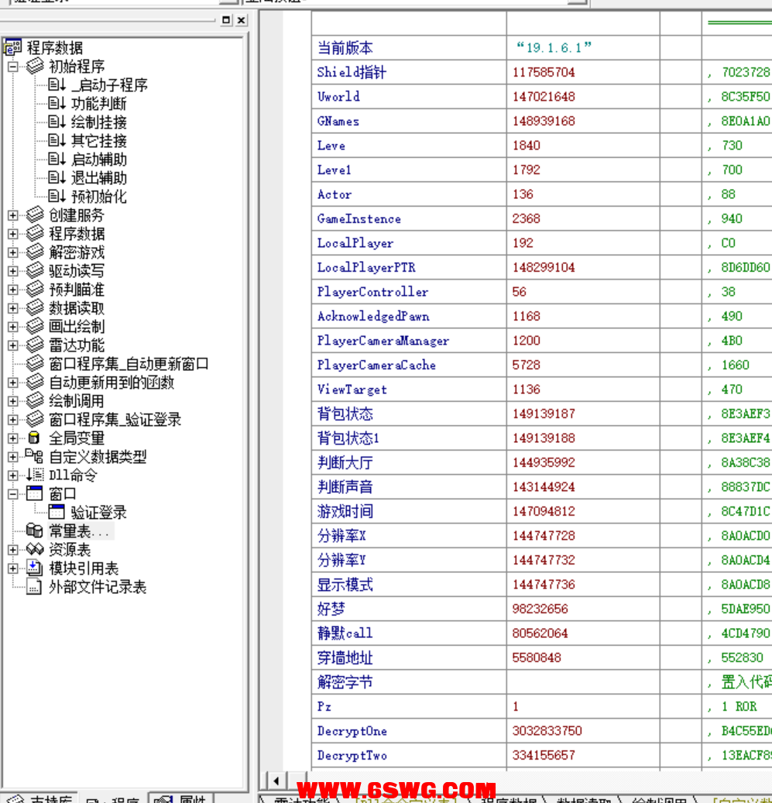Click the Dll命令 icon
Image resolution: width=772 pixels, height=803 pixels.
click(x=35, y=475)
